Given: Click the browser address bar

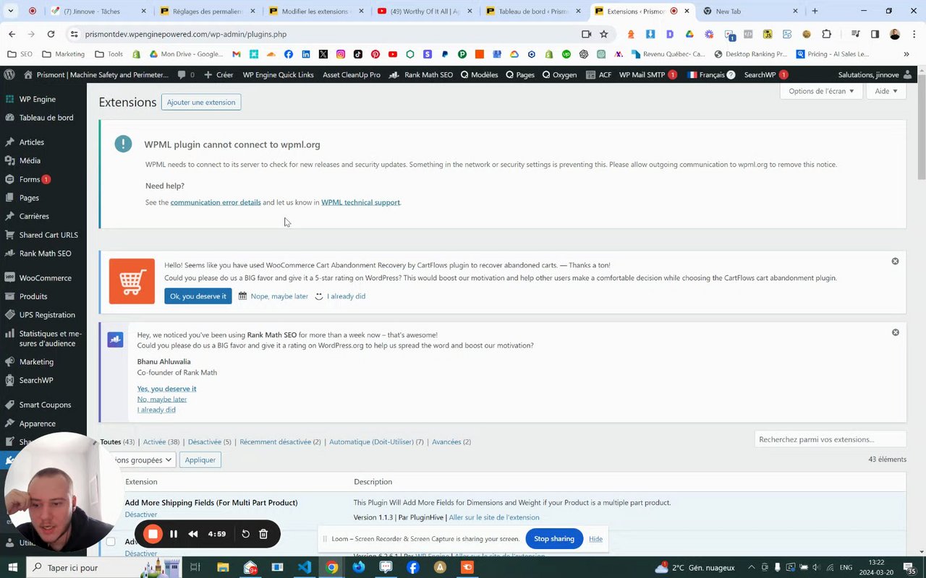Looking at the screenshot, I should pyautogui.click(x=329, y=34).
